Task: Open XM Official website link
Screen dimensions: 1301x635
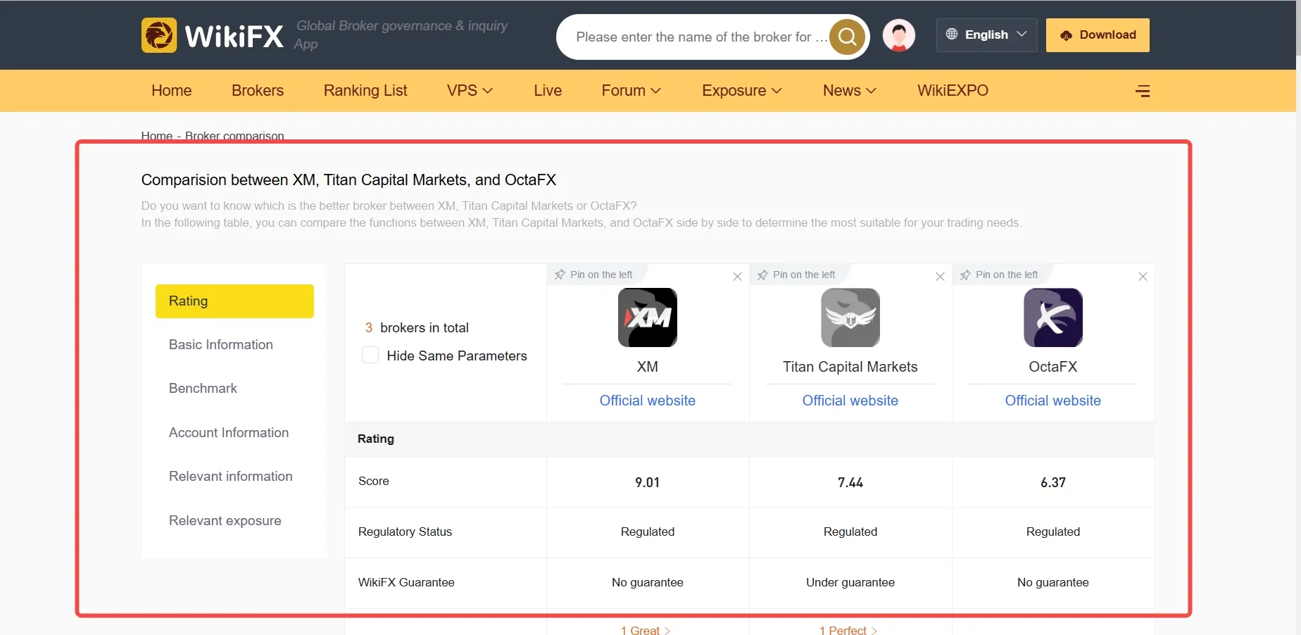Action: coord(648,401)
